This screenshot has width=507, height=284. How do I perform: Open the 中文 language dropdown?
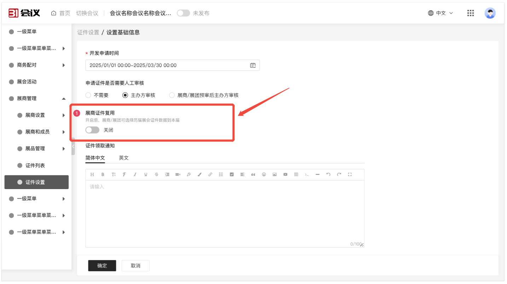[x=441, y=13]
